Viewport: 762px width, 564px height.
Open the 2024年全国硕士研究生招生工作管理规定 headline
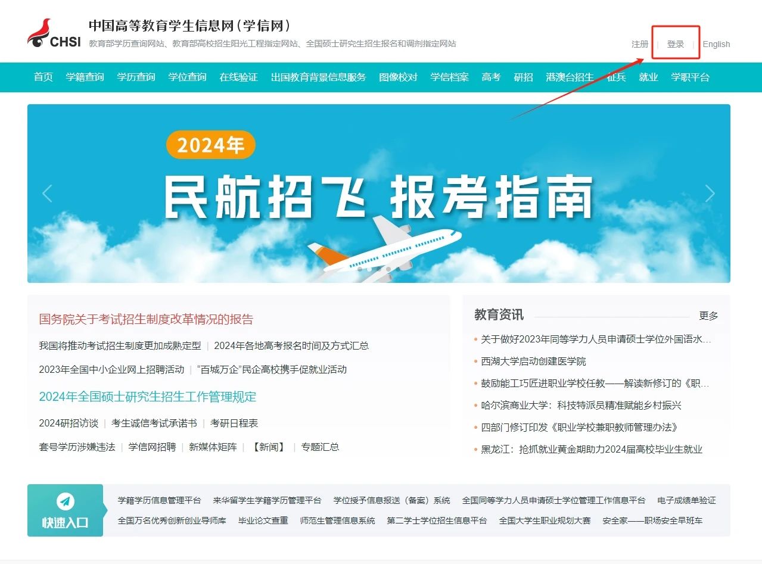pyautogui.click(x=148, y=397)
